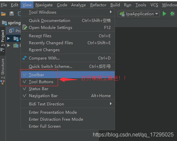
Task: Open the Build menu
Action: 115,5
